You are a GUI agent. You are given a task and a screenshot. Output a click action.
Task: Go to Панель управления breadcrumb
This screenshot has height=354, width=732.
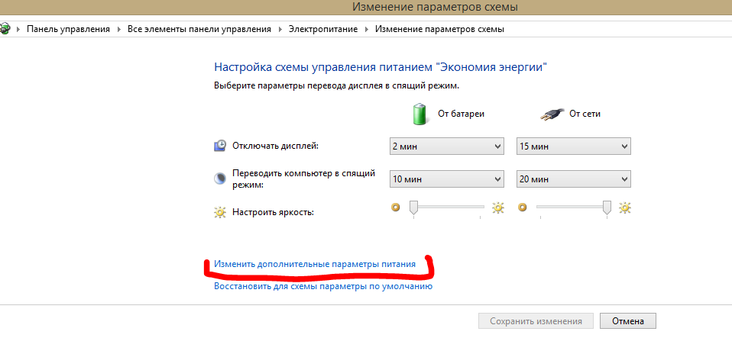click(x=68, y=29)
